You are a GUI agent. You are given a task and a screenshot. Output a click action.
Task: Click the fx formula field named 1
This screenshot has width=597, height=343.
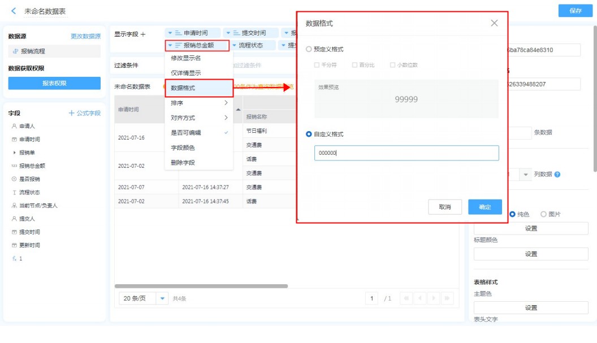(14, 258)
